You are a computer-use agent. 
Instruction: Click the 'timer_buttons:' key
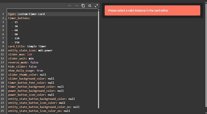point(19,18)
